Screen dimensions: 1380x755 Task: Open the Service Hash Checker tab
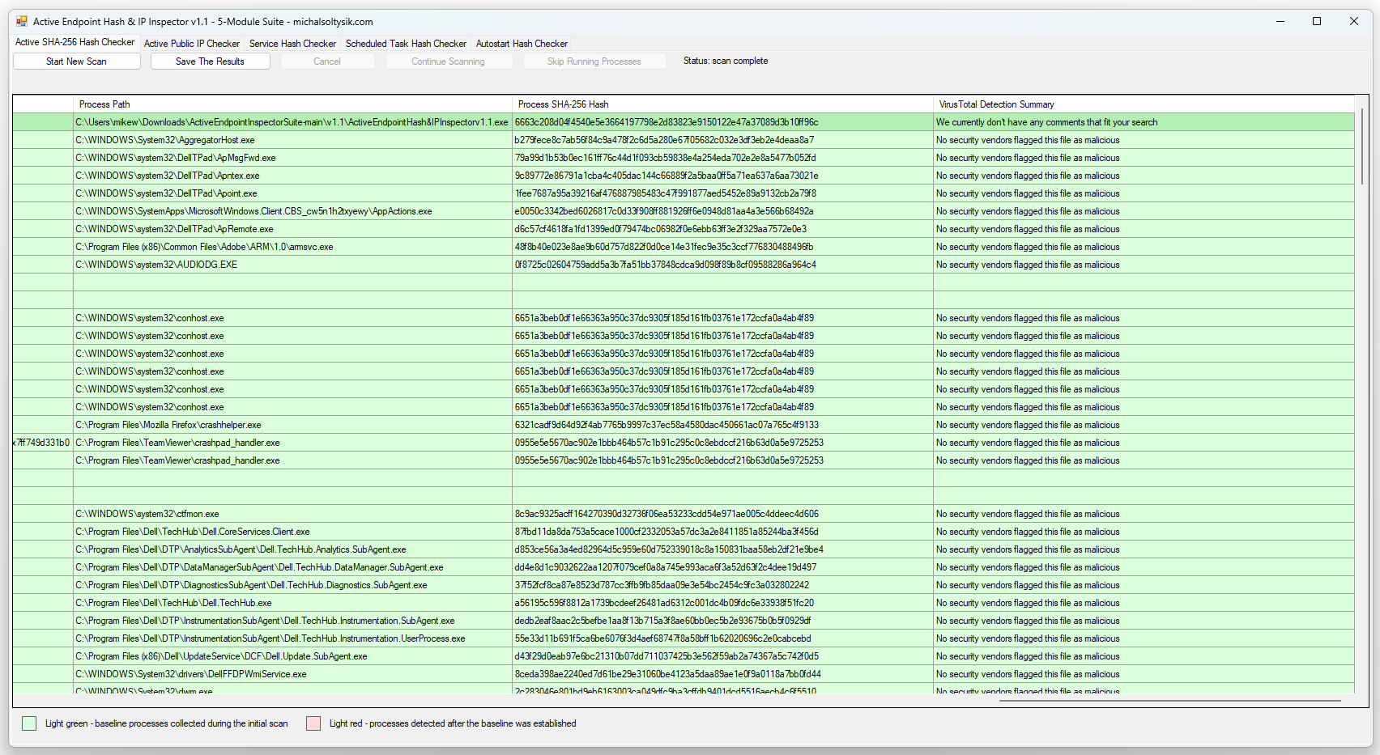click(292, 44)
